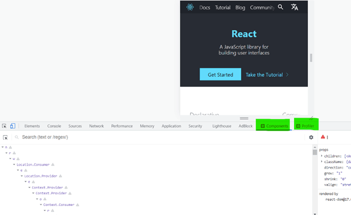Open the Lighthouse tab
This screenshot has width=351, height=215.
[222, 126]
